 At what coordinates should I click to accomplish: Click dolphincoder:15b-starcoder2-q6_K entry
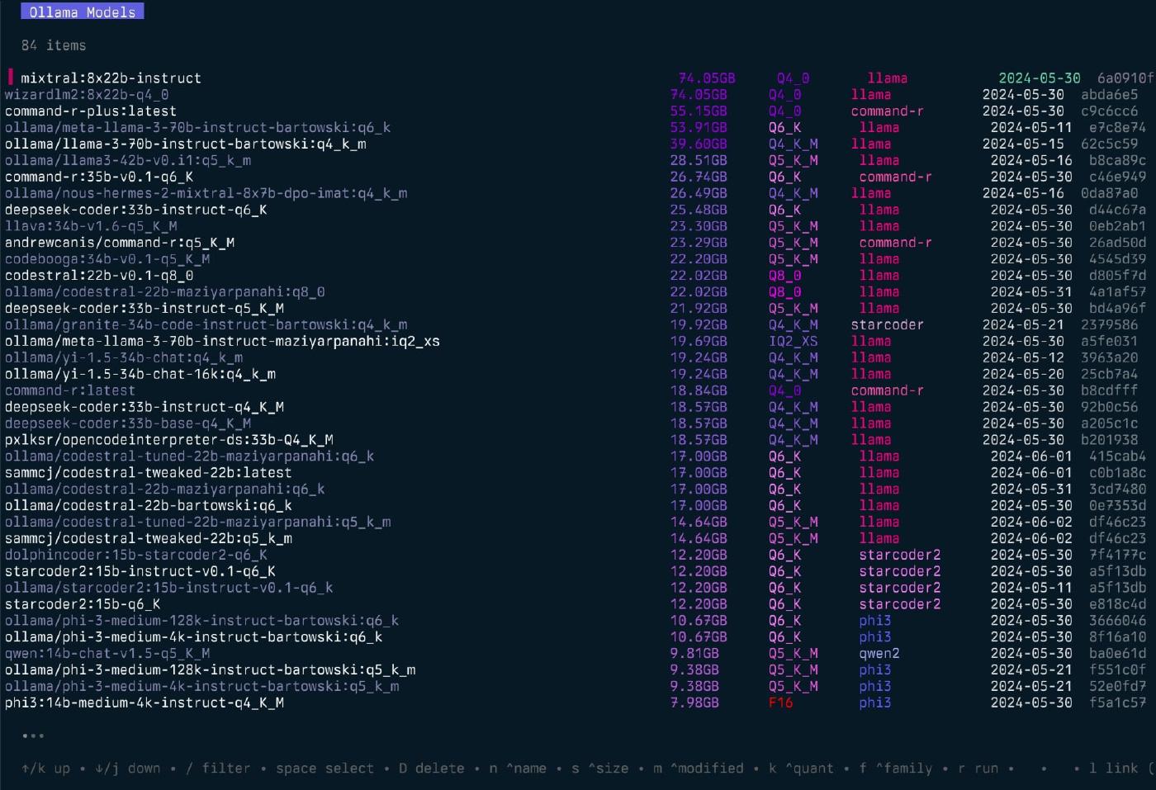point(136,556)
